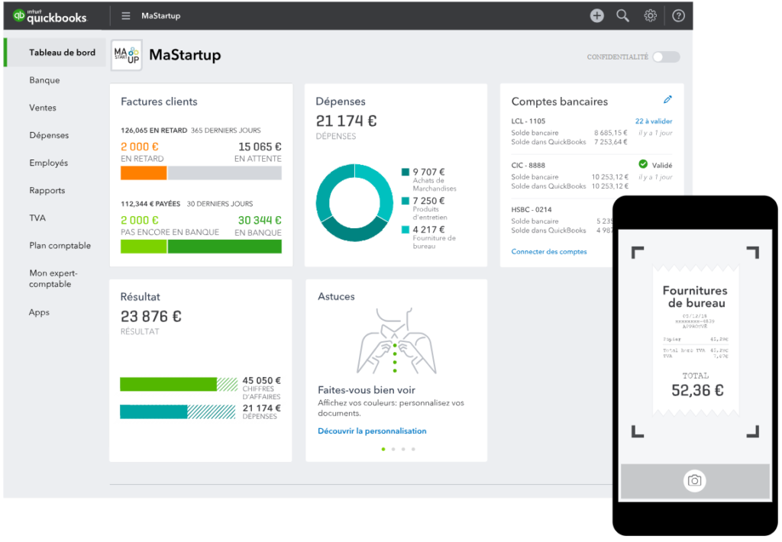Click the HSBC - 0214 account name
This screenshot has height=542, width=782.
532,210
